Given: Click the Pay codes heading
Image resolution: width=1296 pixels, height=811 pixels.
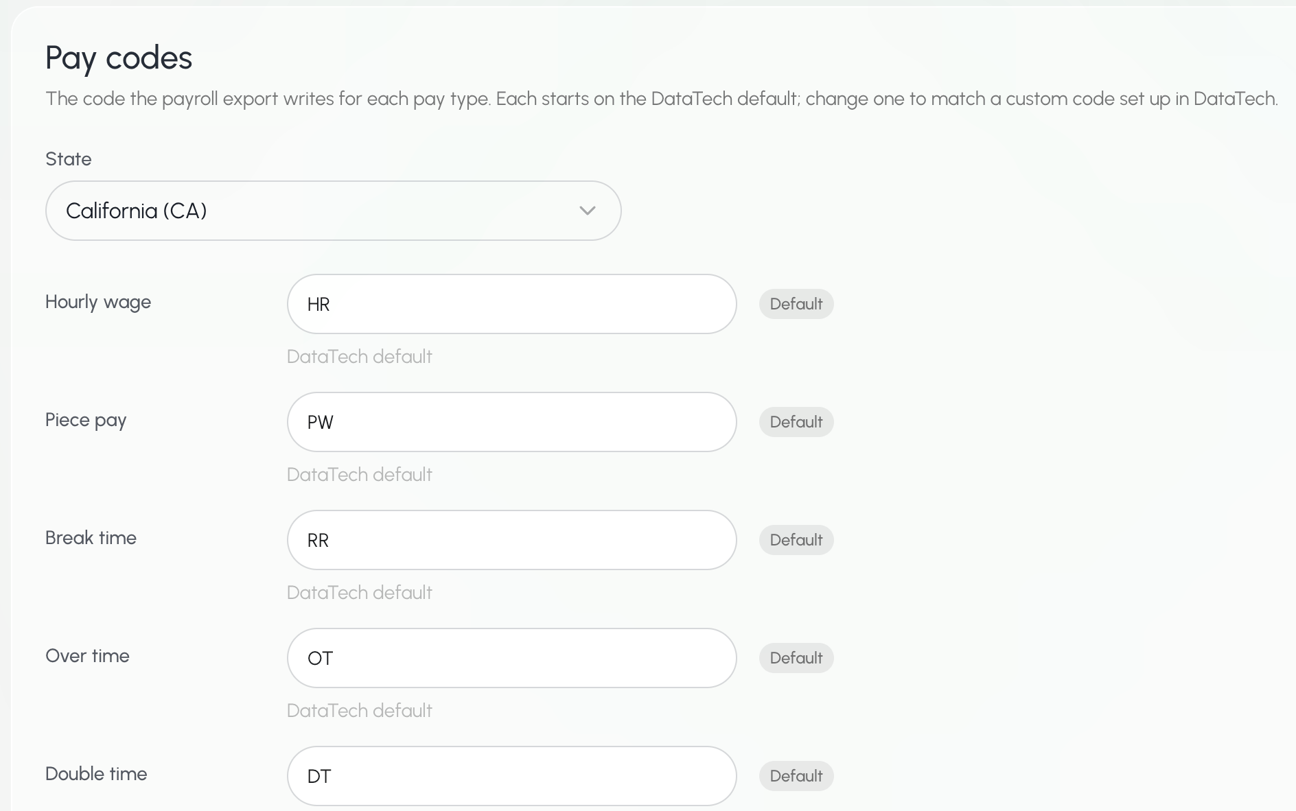Looking at the screenshot, I should pyautogui.click(x=119, y=58).
